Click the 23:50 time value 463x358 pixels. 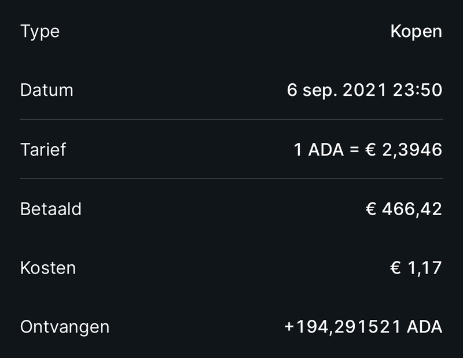click(x=417, y=90)
